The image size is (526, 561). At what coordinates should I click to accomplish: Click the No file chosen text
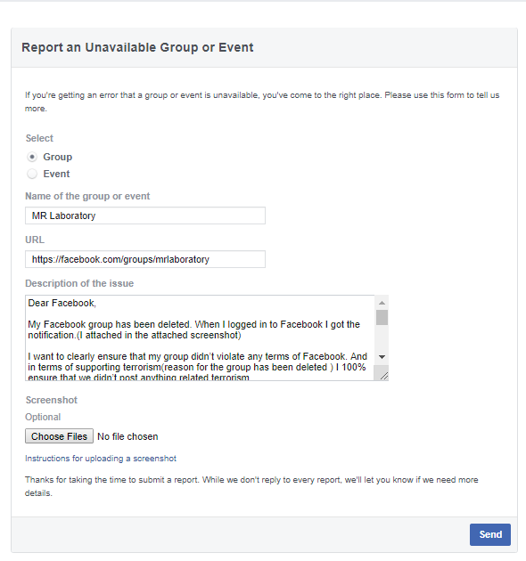[127, 436]
